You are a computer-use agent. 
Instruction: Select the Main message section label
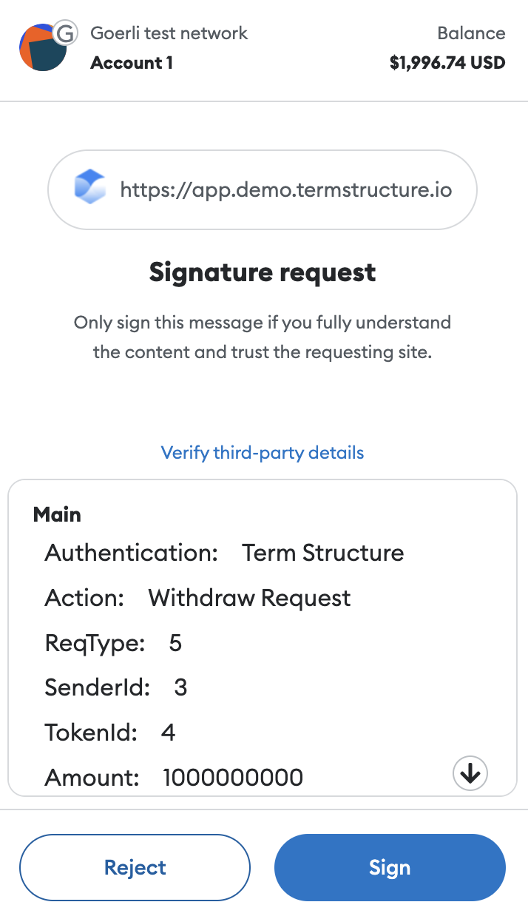click(57, 514)
